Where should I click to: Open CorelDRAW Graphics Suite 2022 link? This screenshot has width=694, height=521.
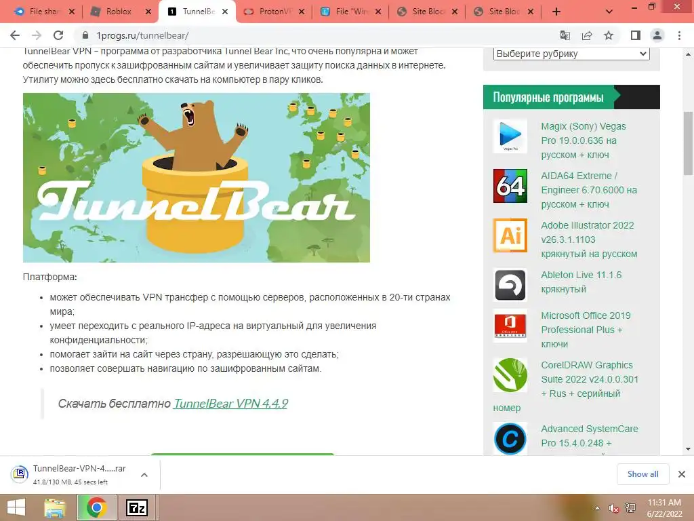590,379
